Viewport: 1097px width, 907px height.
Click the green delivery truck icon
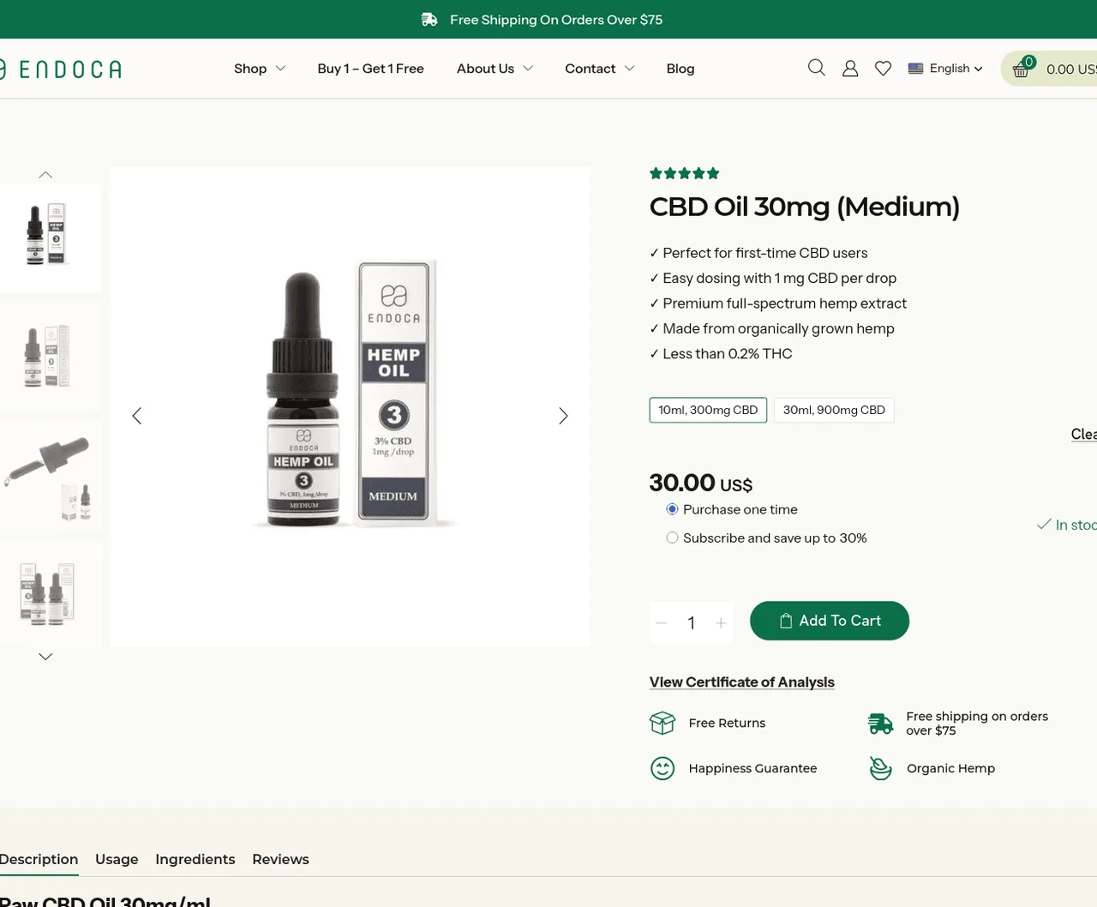[x=880, y=724]
